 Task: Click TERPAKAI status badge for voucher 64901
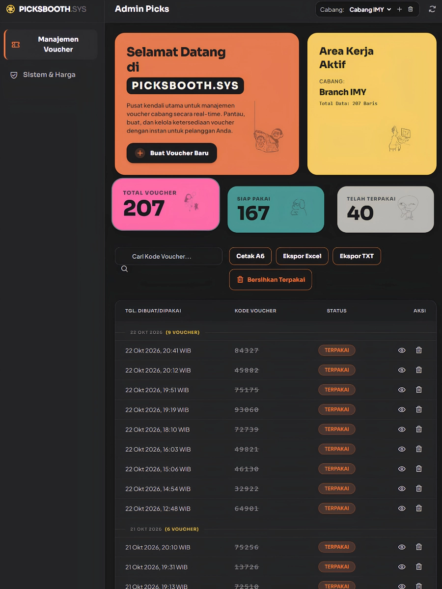pyautogui.click(x=337, y=509)
